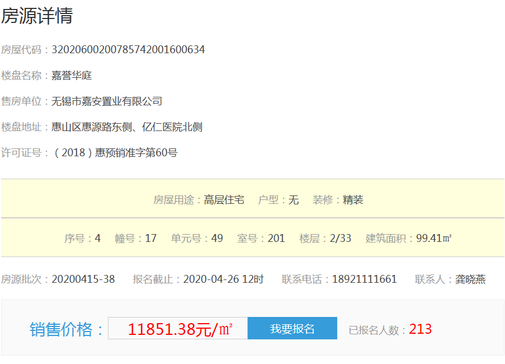Click the room number 室号 201
The image size is (505, 364).
point(276,239)
